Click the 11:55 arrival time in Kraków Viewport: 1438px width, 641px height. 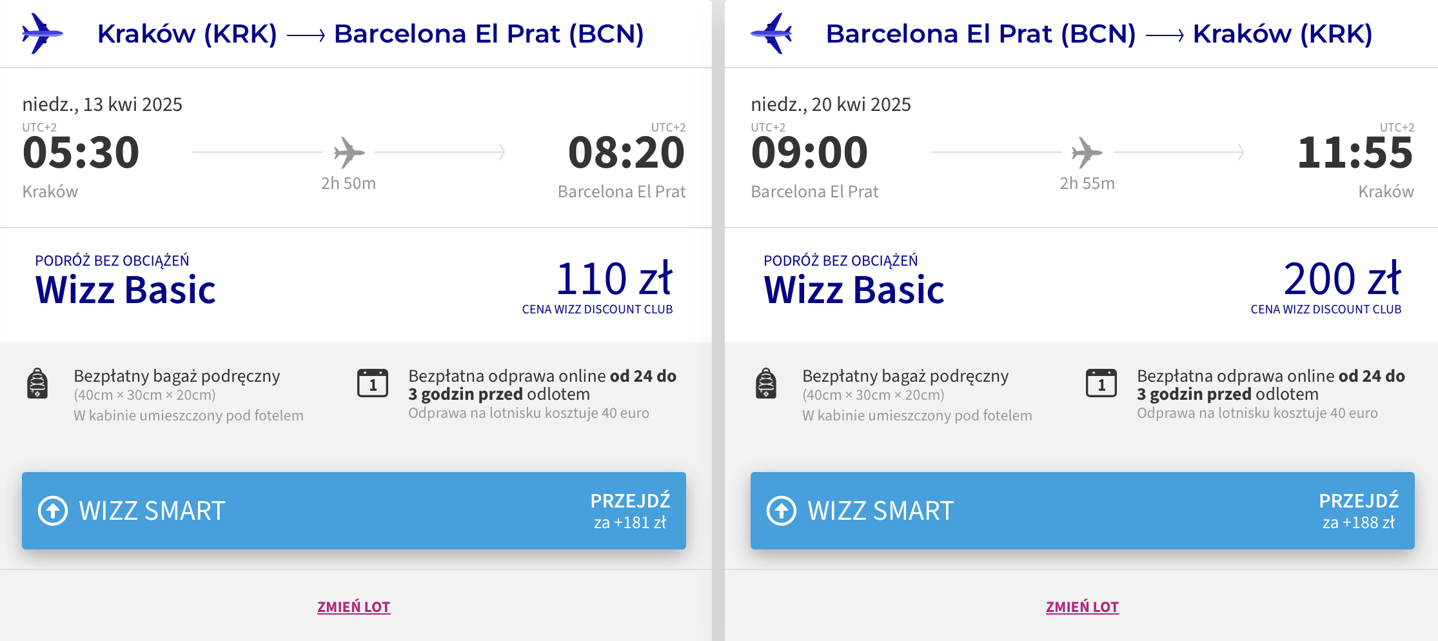pos(1355,153)
